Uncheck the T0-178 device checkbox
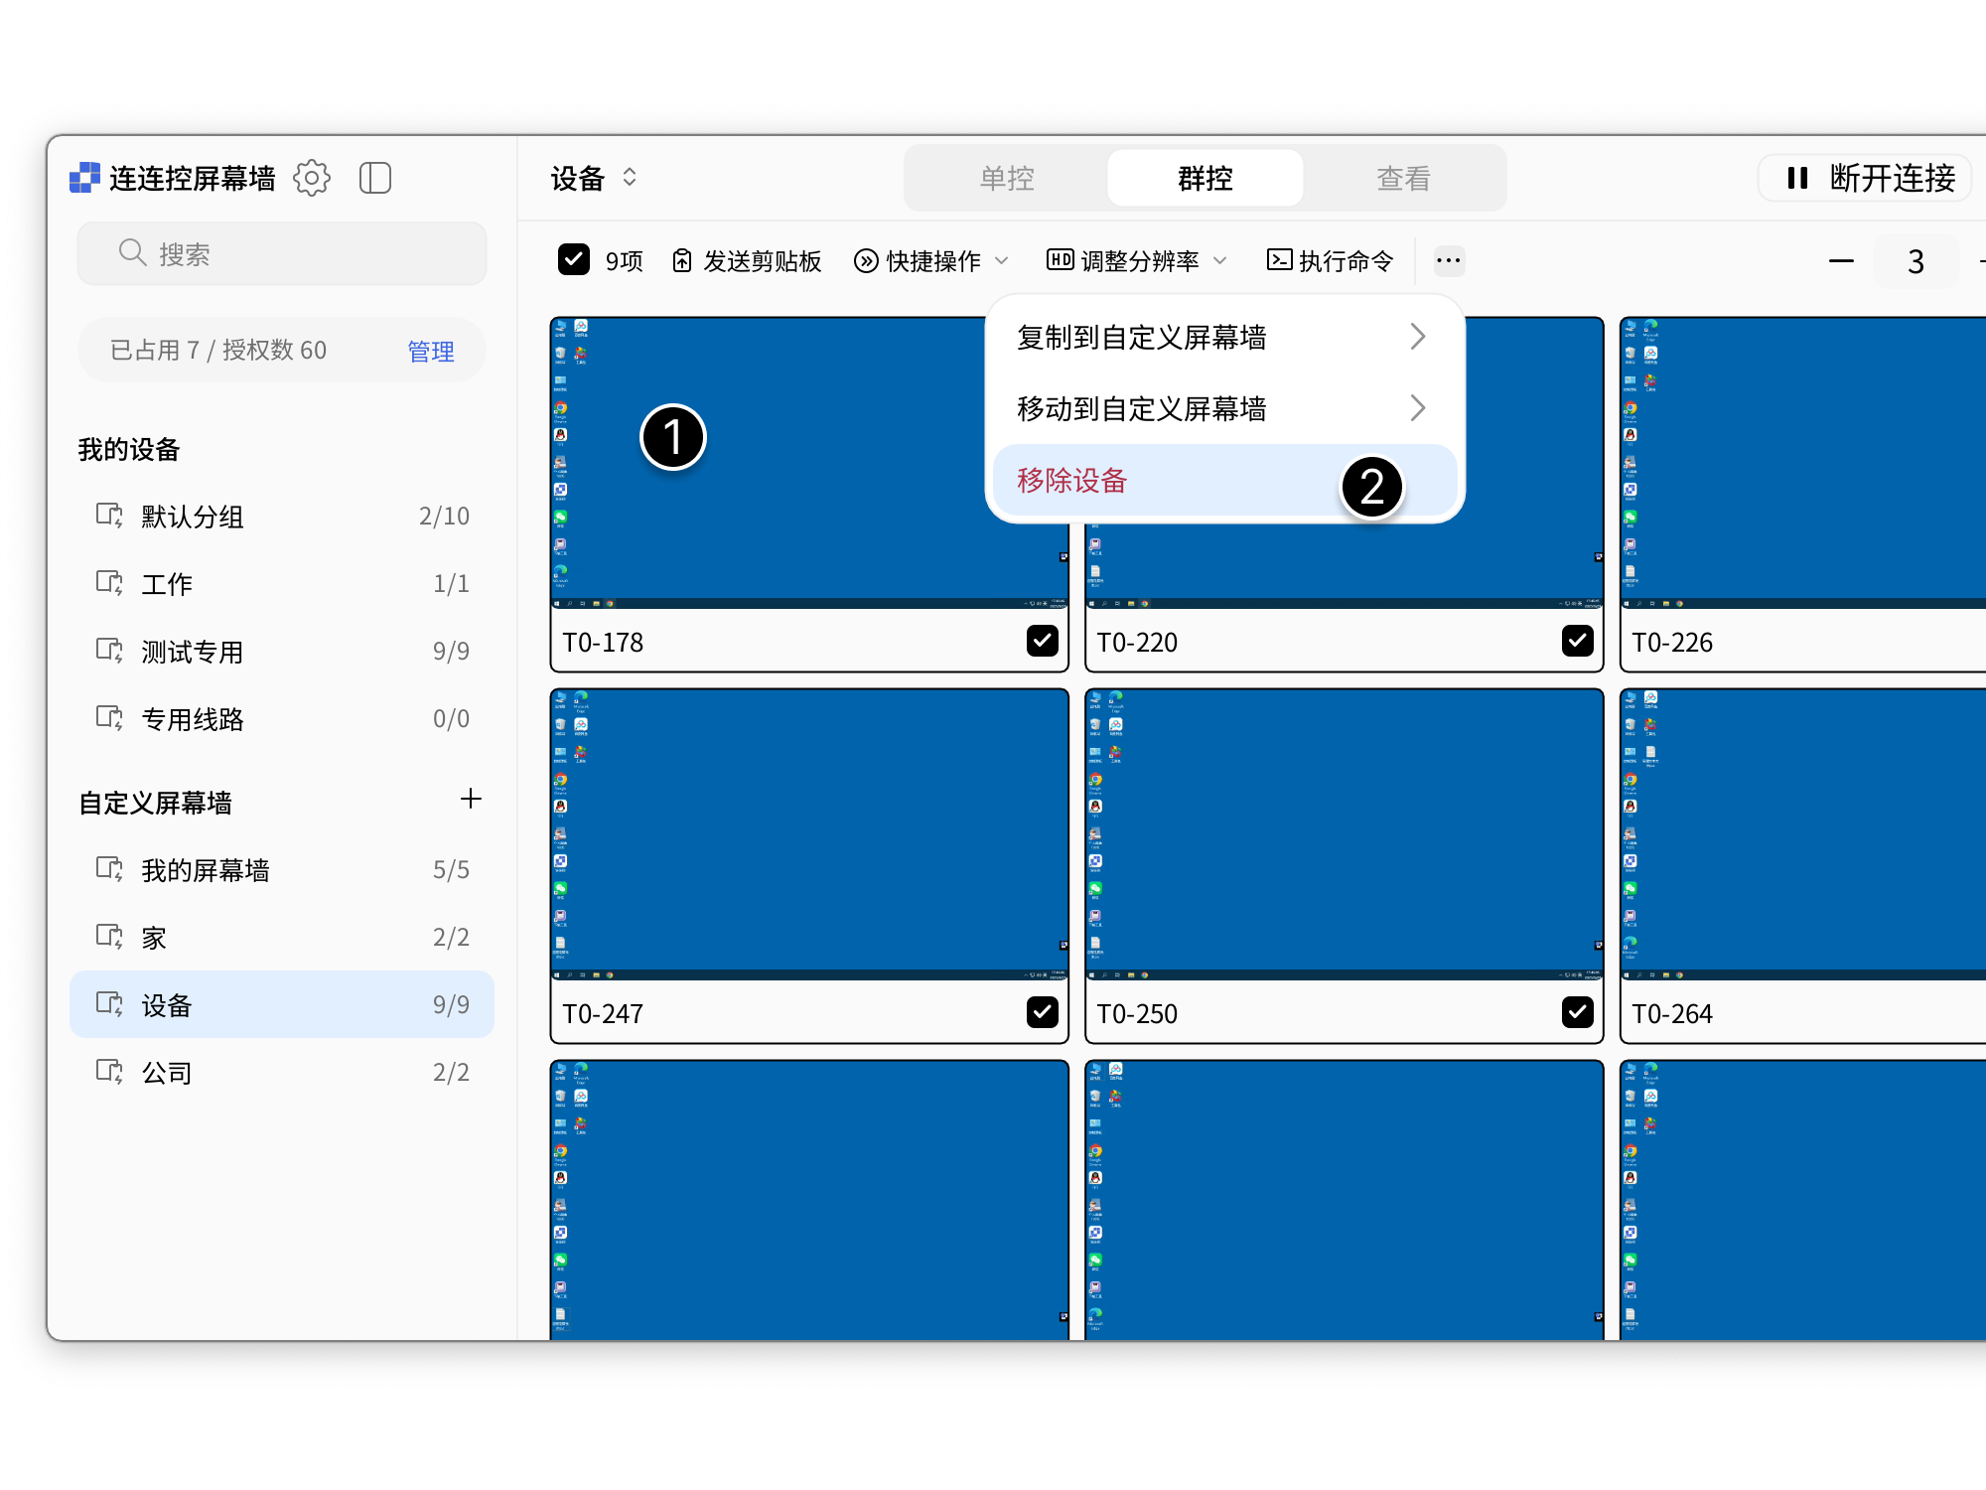The height and width of the screenshot is (1490, 1986). 1042,642
